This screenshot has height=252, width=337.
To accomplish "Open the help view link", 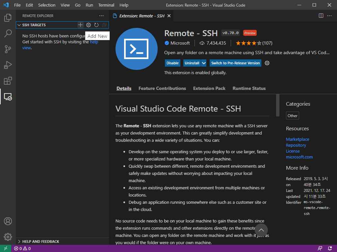I will tap(60, 45).
